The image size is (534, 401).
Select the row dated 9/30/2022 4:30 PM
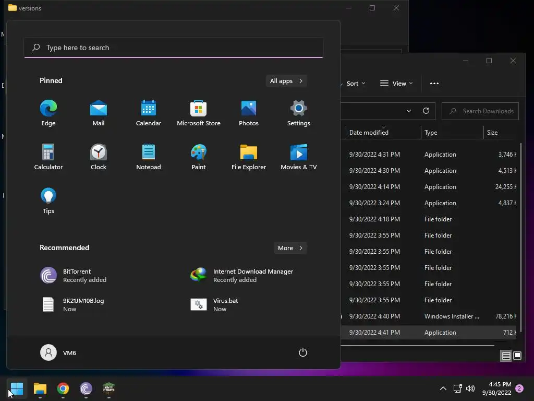(429, 171)
